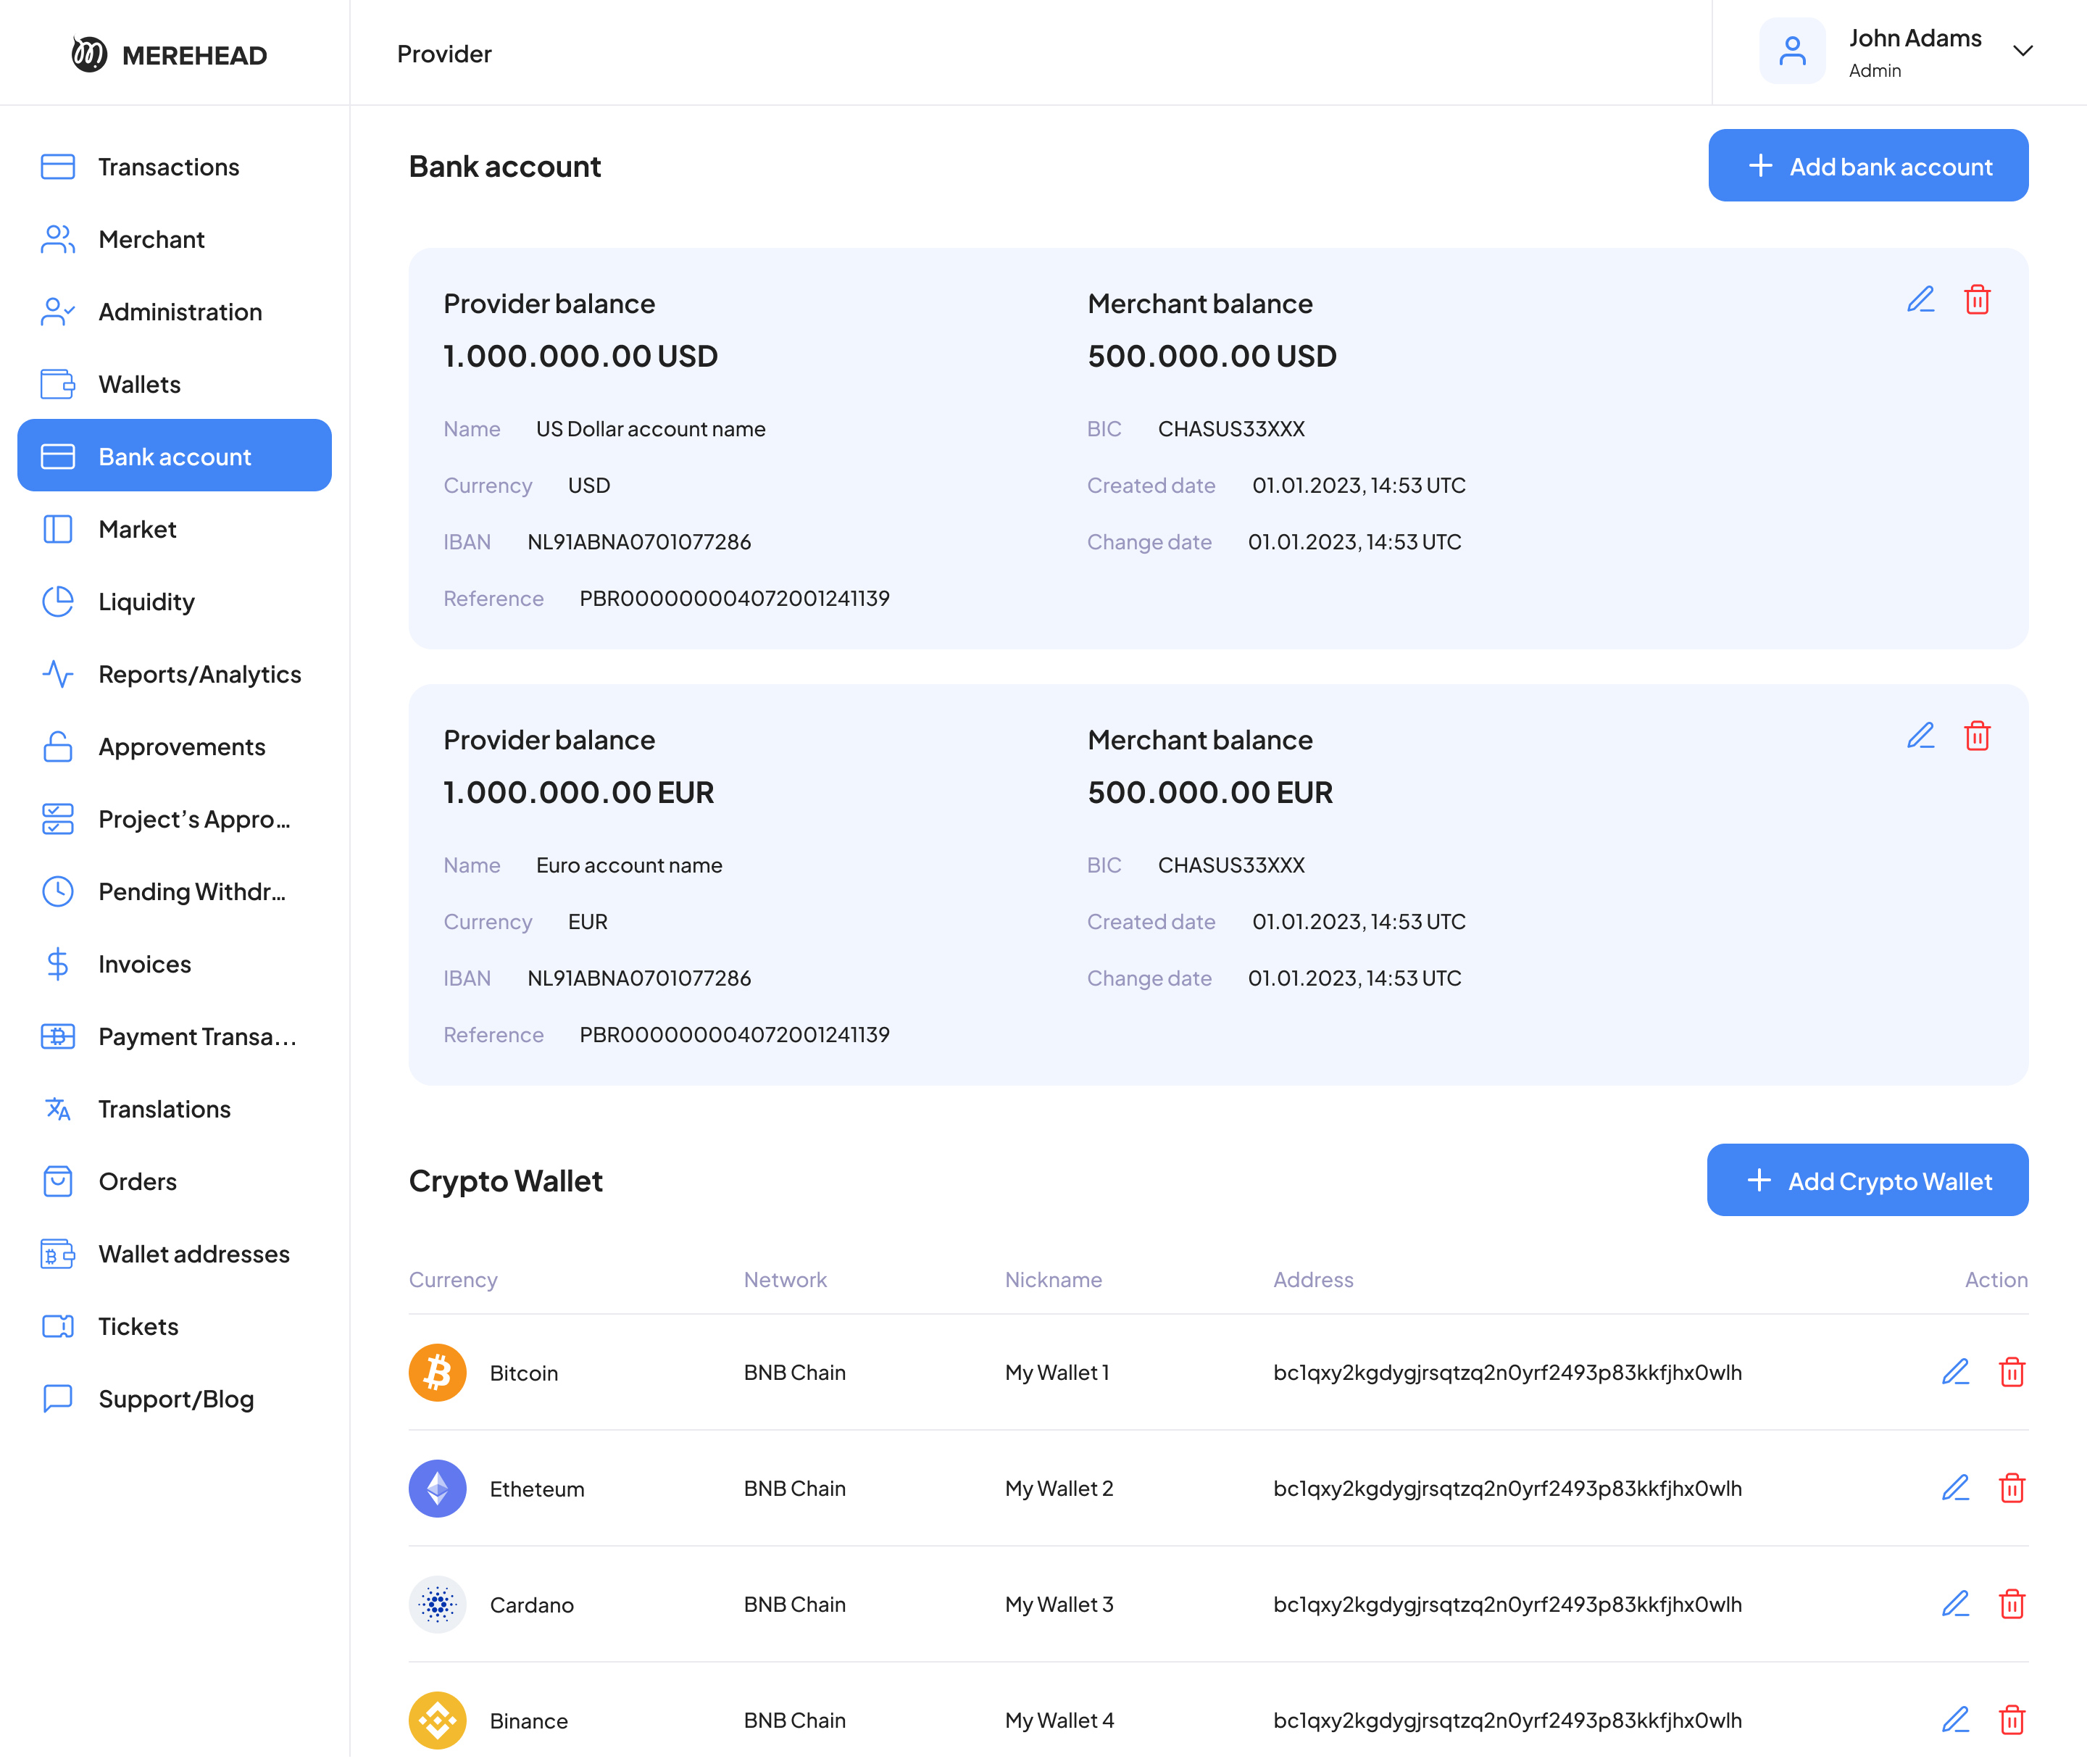Edit the EUR bank account pencil icon

[1920, 736]
